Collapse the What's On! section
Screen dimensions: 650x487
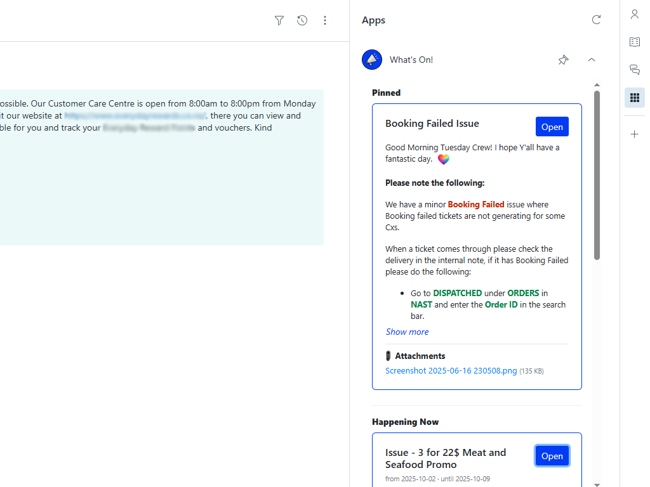[592, 60]
